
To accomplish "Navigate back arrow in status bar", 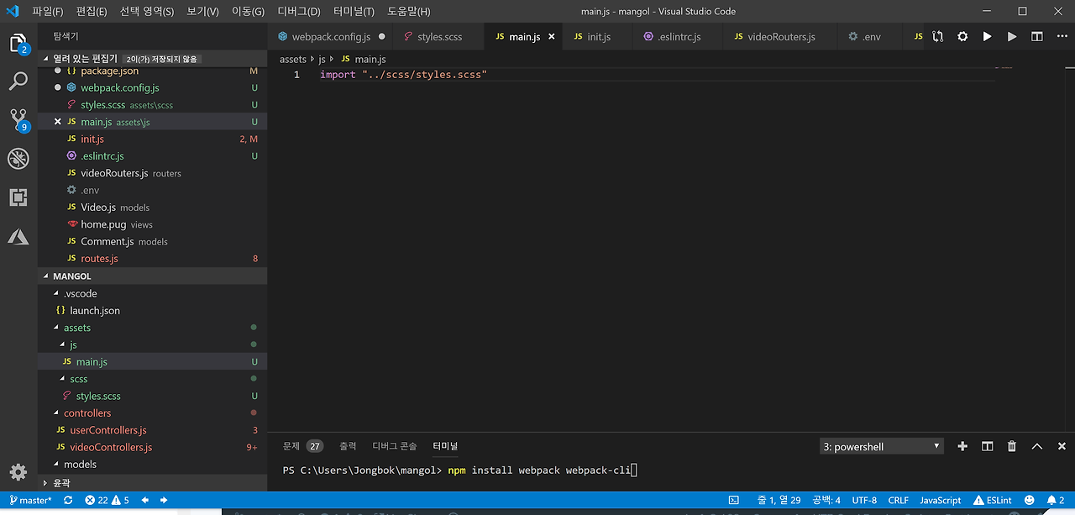I will [145, 501].
